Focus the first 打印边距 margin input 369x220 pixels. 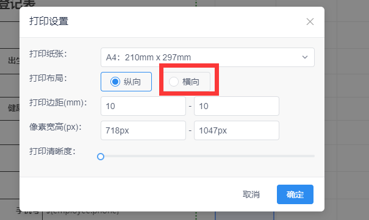(x=143, y=106)
